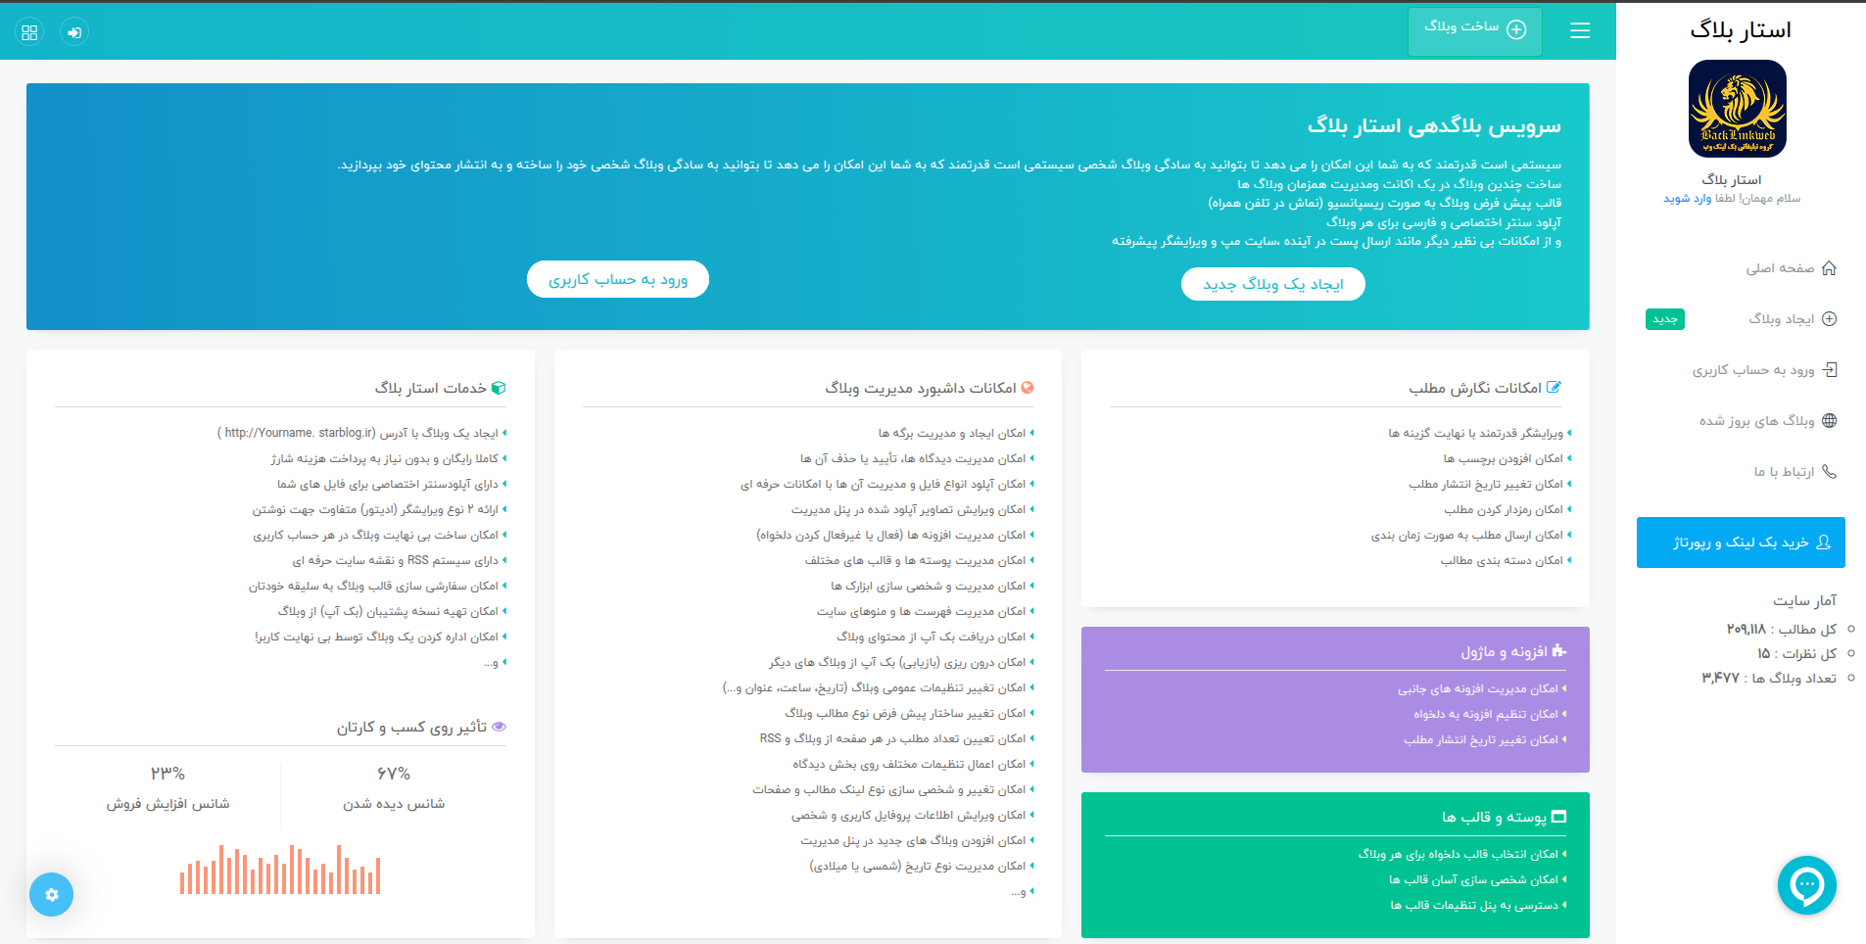
Task: Click the lifebuoy icon beside امکانات داشبورد مدیریت وبلاگ
Action: [x=1027, y=388]
